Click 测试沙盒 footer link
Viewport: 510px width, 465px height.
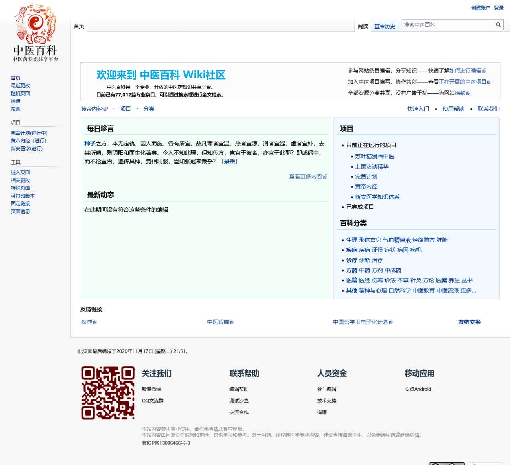pyautogui.click(x=239, y=401)
